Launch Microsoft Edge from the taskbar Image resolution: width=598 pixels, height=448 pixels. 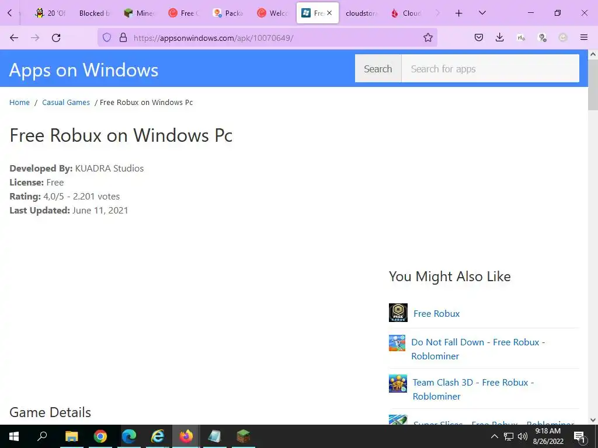(129, 436)
